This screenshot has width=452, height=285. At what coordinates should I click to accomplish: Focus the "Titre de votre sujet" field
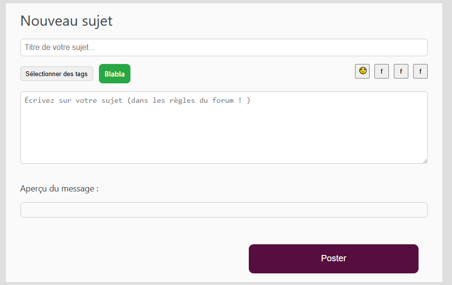pyautogui.click(x=224, y=47)
